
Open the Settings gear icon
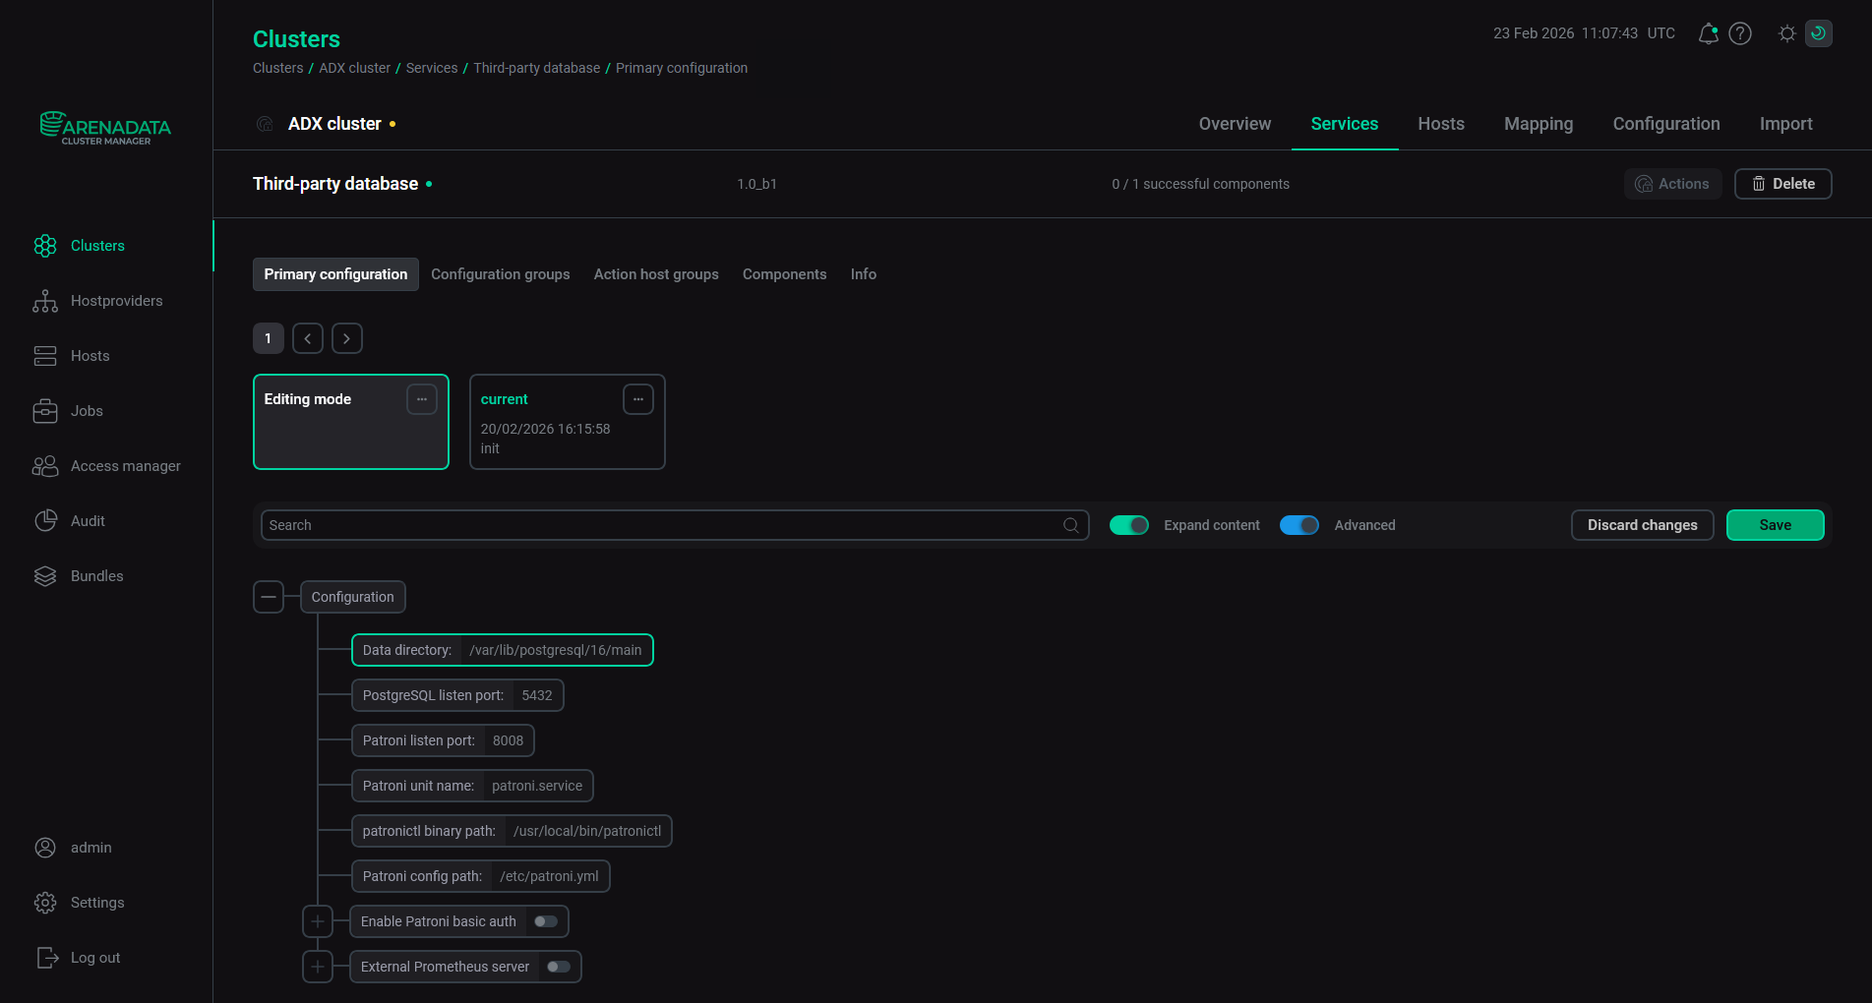(45, 903)
